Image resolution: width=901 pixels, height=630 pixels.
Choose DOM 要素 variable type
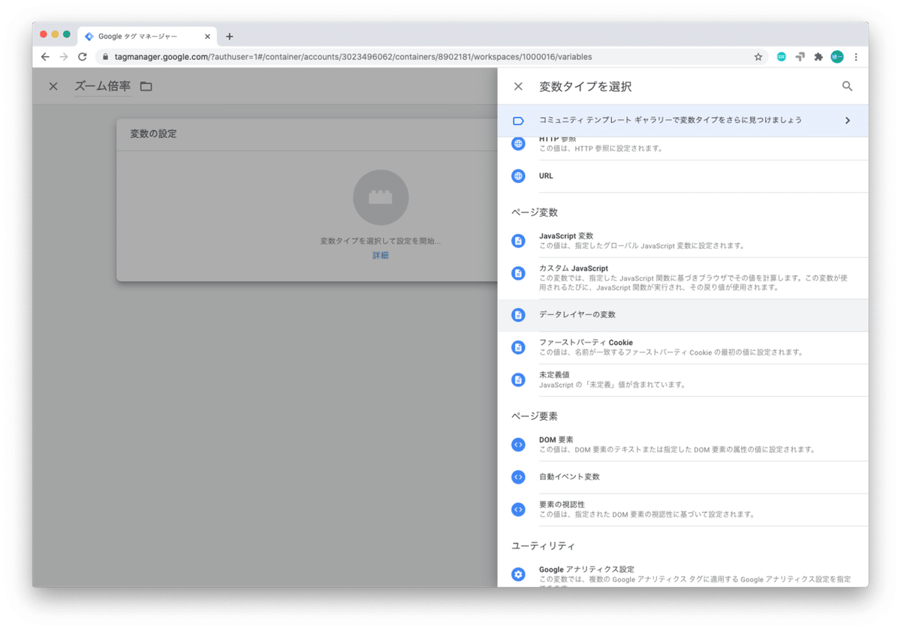coord(683,445)
